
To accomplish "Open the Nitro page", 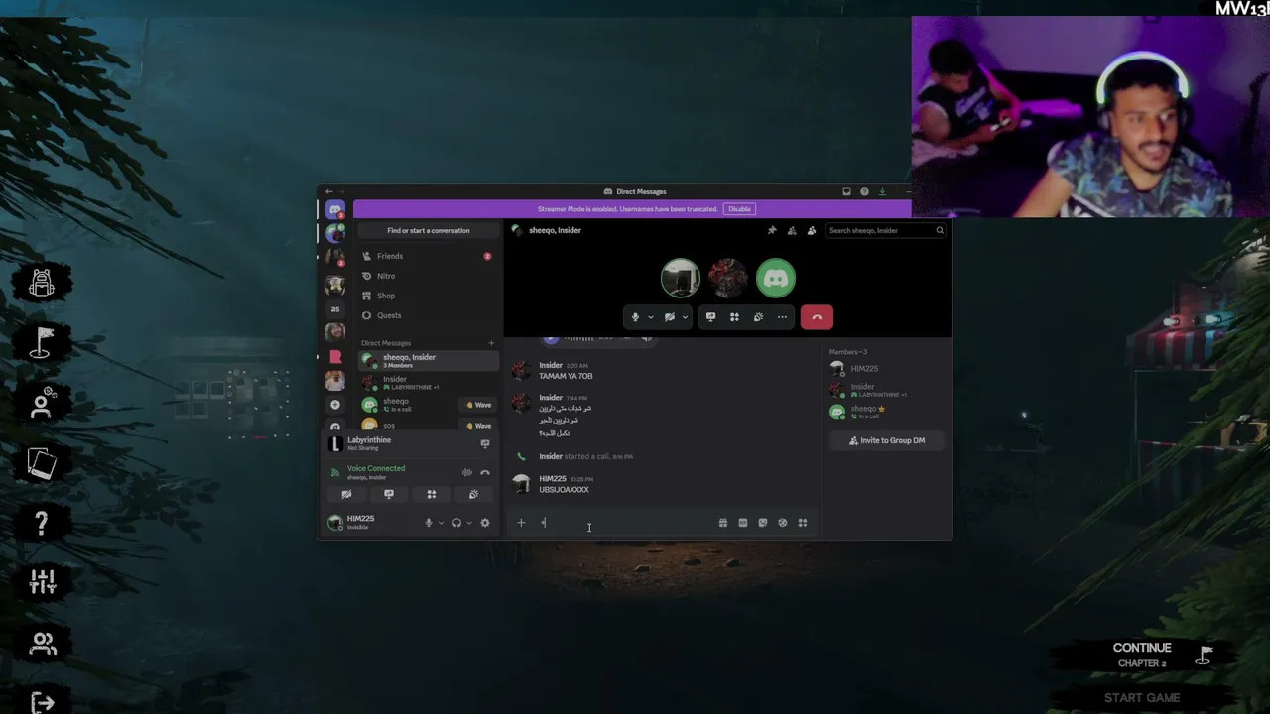I will tap(428, 276).
